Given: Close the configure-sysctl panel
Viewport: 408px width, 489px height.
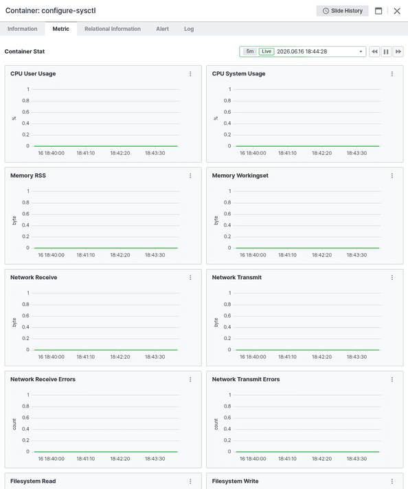Looking at the screenshot, I should tap(397, 11).
